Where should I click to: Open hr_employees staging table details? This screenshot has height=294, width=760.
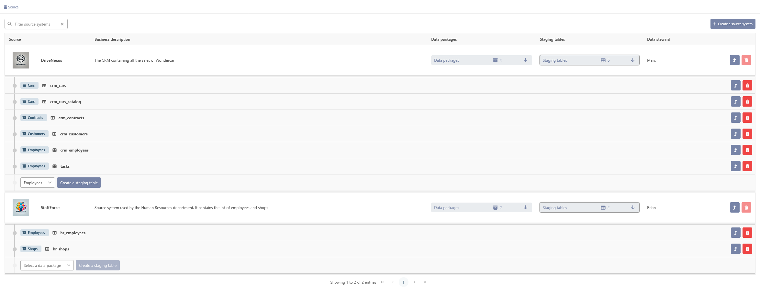(735, 233)
